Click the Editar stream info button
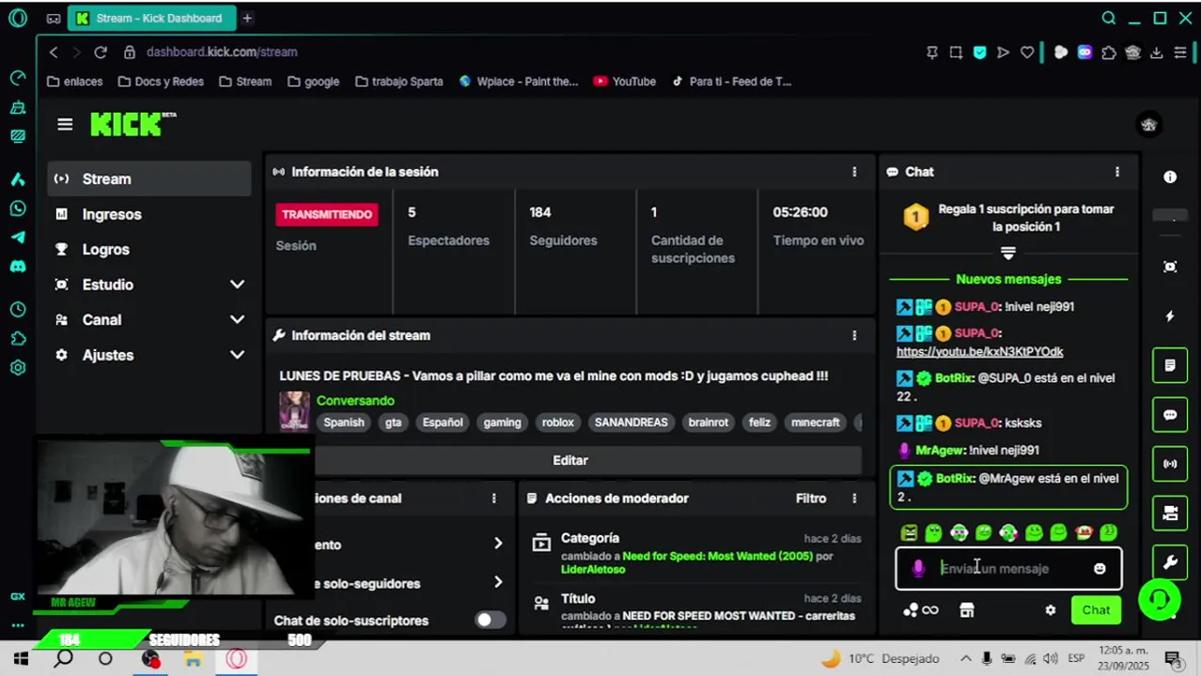This screenshot has width=1201, height=676. 570,460
